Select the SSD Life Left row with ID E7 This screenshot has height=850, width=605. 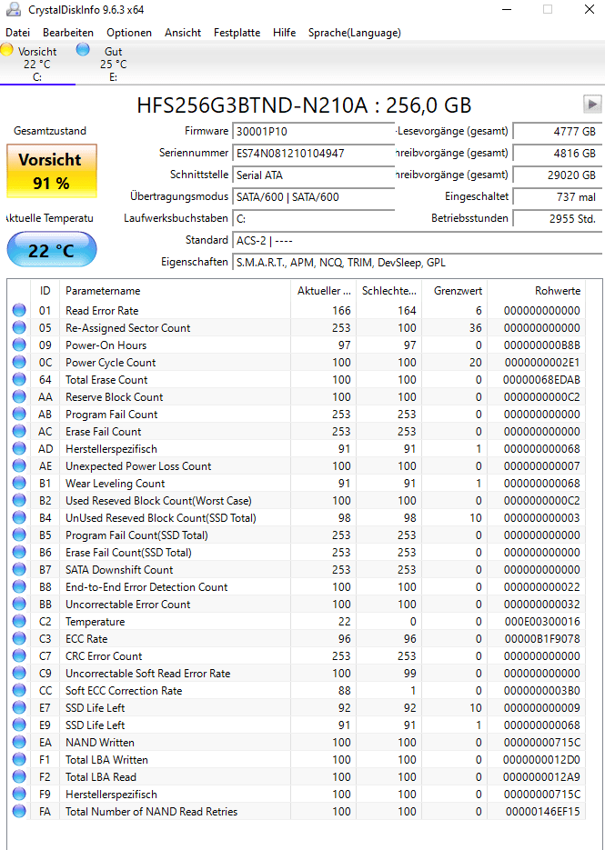coord(297,708)
